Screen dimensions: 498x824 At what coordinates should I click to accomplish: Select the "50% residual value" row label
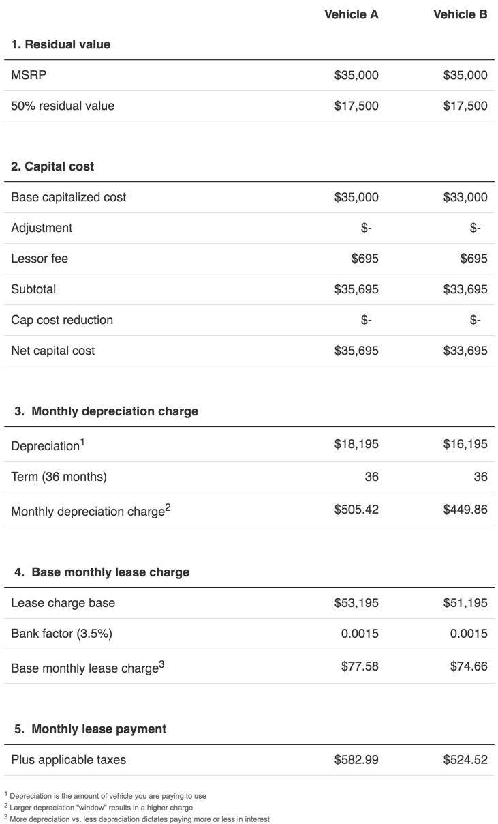point(63,106)
